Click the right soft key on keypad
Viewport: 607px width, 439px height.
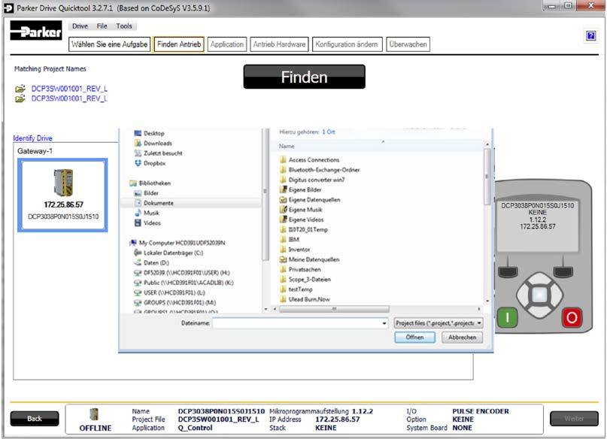coord(563,271)
